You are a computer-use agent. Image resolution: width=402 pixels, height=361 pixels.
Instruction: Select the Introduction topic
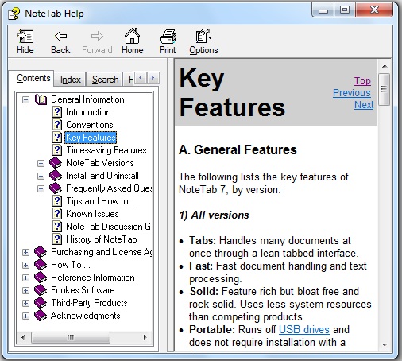click(x=88, y=112)
